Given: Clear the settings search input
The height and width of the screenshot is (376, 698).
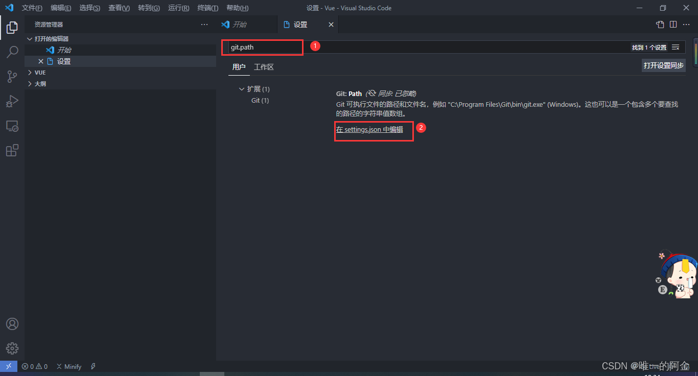Looking at the screenshot, I should tap(676, 47).
